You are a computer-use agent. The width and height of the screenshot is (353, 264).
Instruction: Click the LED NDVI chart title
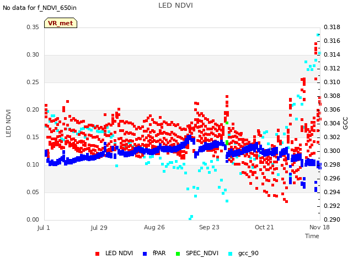coord(175,5)
